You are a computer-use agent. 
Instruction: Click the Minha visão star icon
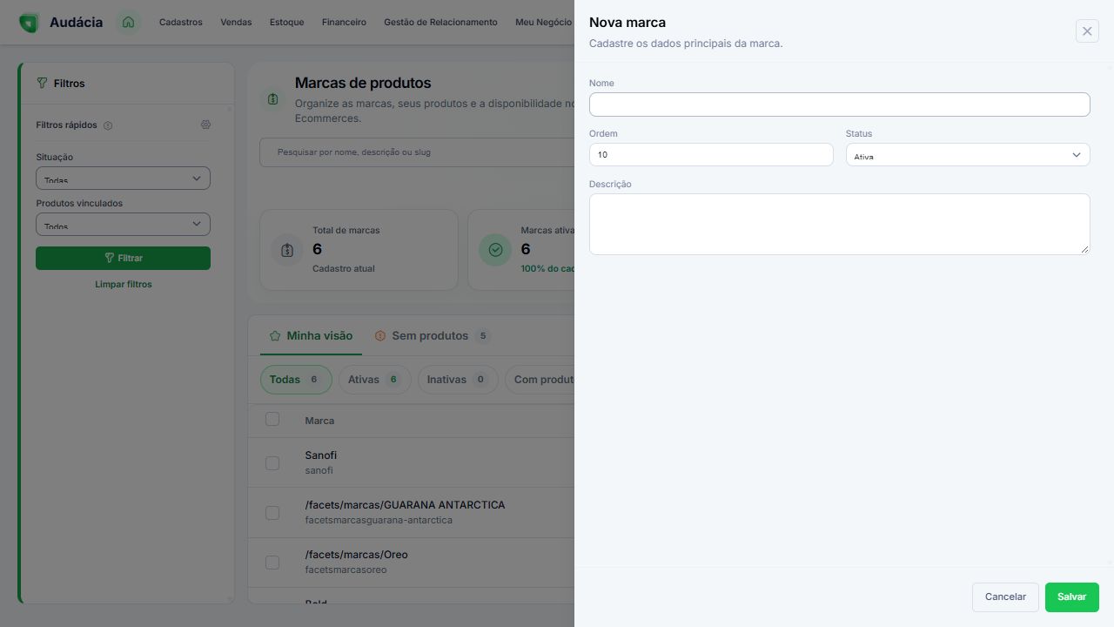pyautogui.click(x=275, y=336)
